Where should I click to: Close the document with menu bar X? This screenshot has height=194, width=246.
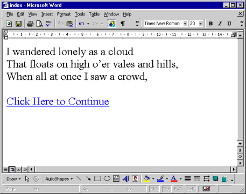coord(240,13)
